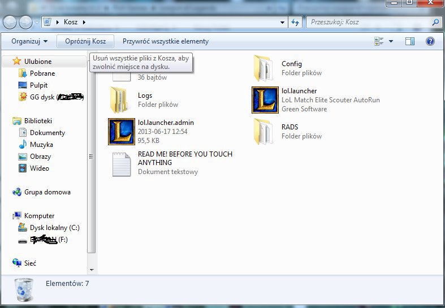Click the Forward navigation arrow

click(25, 22)
